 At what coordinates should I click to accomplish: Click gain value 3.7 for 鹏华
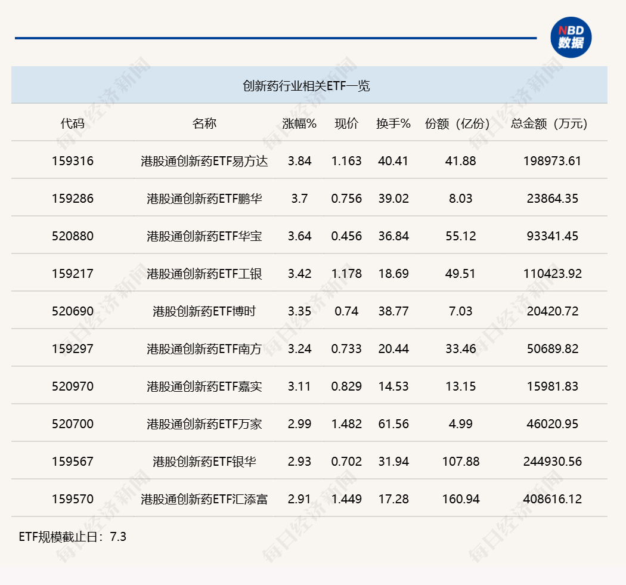click(299, 199)
